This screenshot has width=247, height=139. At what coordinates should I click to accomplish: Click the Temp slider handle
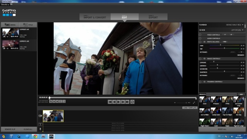click(220, 45)
